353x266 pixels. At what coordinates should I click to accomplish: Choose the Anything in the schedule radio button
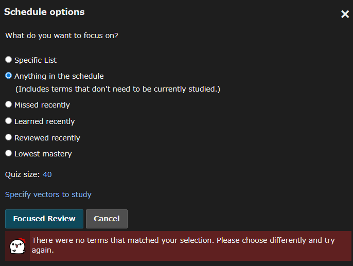8,76
